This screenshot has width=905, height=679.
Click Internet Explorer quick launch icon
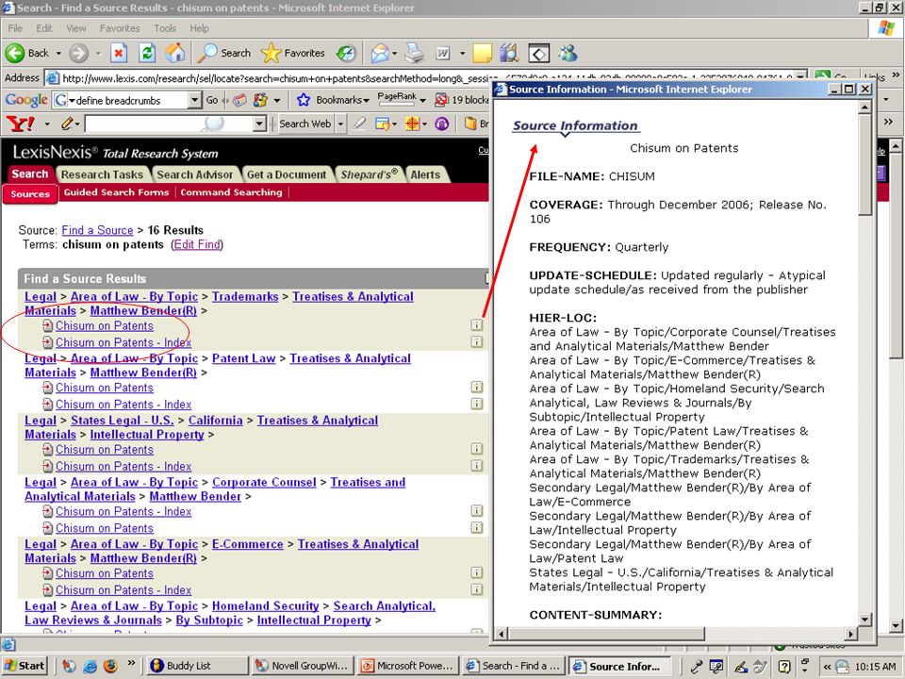coord(90,666)
